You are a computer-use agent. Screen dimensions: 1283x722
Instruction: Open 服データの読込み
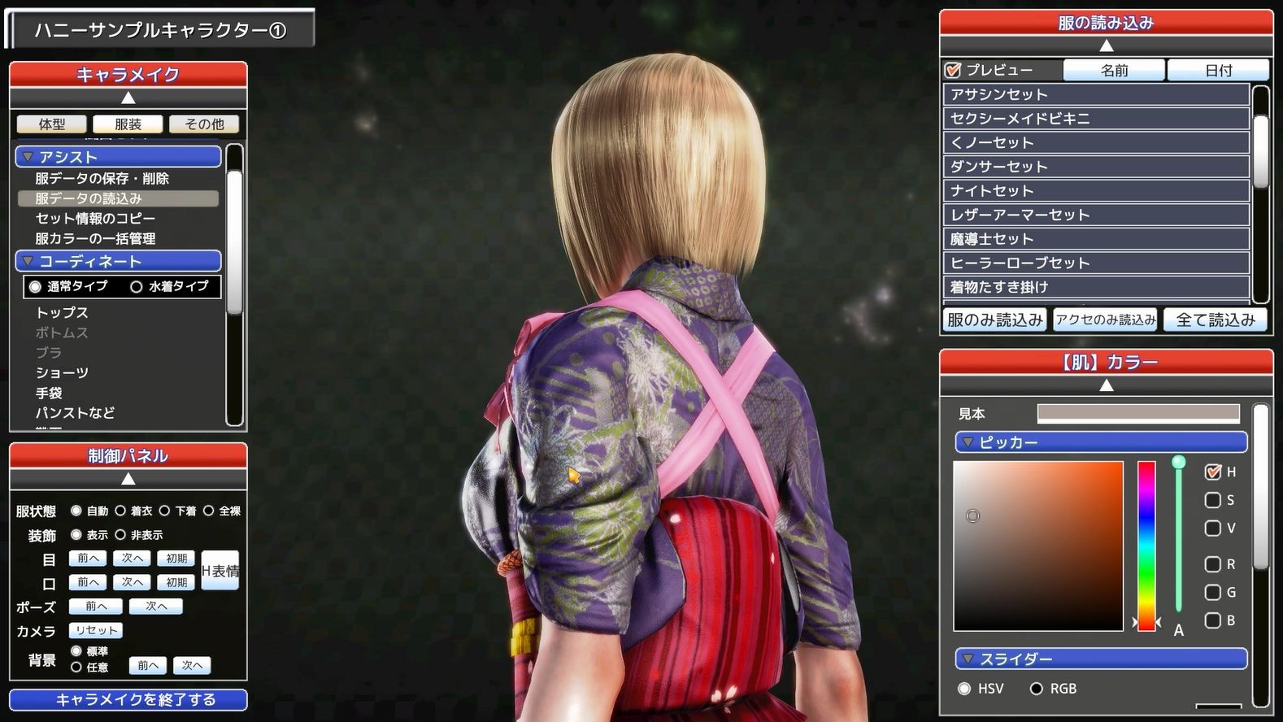coord(118,198)
